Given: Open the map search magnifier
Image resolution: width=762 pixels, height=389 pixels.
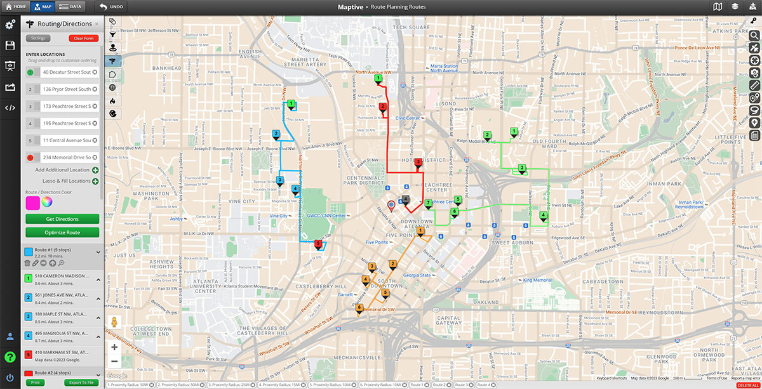Looking at the screenshot, I should pyautogui.click(x=754, y=34).
